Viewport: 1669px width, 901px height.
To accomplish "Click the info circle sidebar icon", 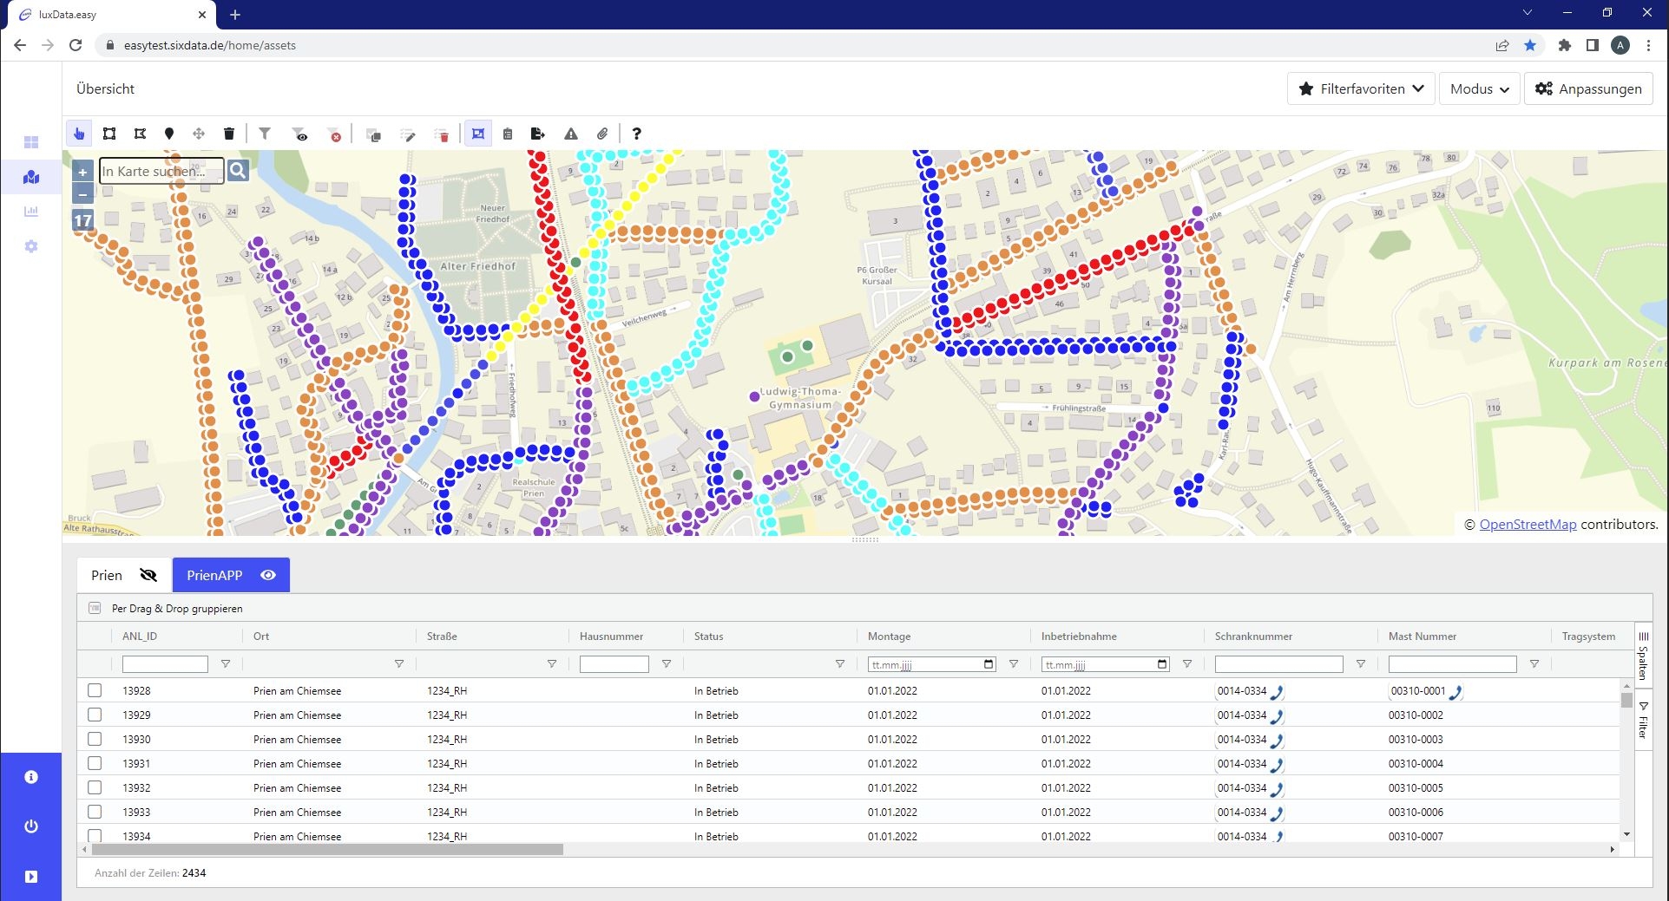I will coord(31,777).
